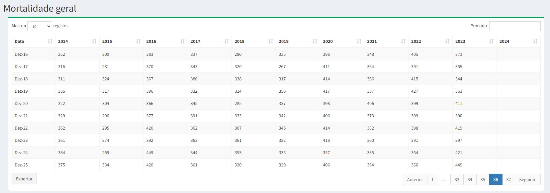This screenshot has width=550, height=193.
Task: Sort by 2023 column arrows icon
Action: click(492, 41)
